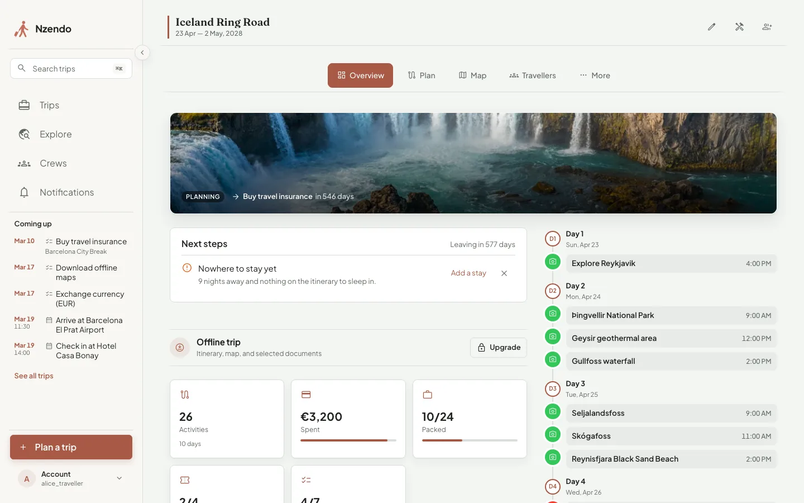Select the Overview tab

360,75
